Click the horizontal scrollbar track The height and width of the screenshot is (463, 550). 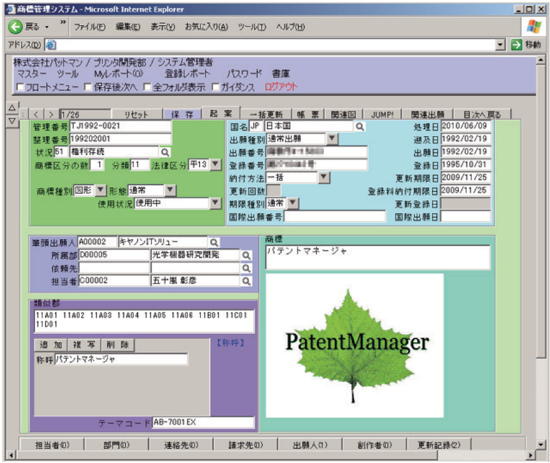(482, 455)
